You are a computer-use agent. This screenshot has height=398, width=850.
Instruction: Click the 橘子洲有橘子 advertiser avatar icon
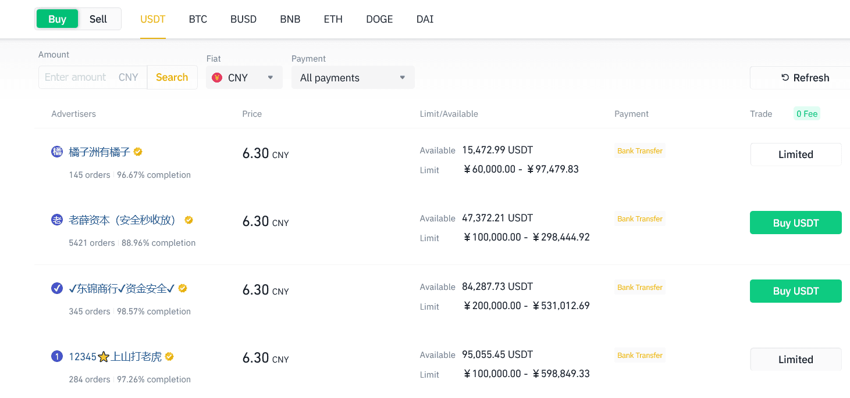[57, 152]
